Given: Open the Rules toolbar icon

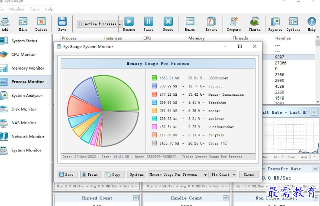Looking at the screenshot, I should click(190, 24).
